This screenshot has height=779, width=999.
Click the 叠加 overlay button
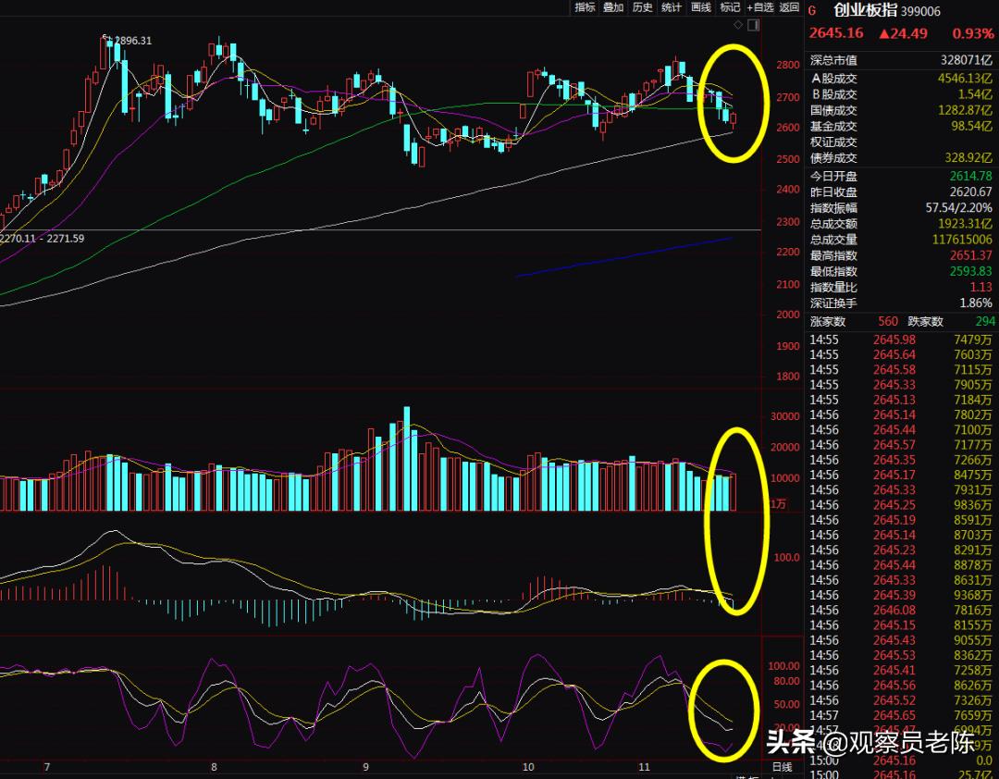(613, 7)
